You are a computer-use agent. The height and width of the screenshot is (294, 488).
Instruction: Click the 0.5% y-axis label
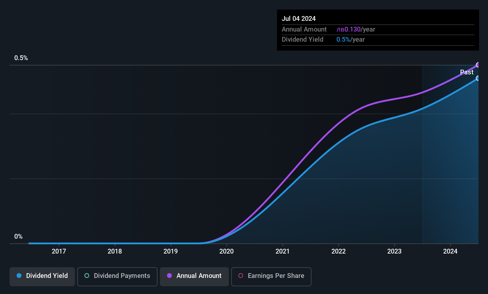21,58
